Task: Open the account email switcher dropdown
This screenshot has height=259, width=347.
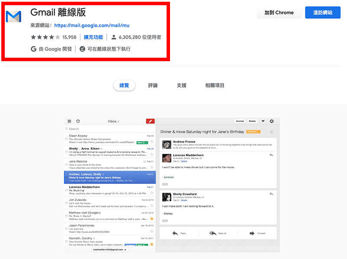Action: [110, 250]
